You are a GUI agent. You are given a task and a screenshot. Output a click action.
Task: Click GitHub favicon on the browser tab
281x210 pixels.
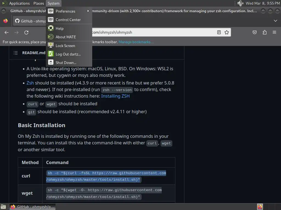[17, 21]
